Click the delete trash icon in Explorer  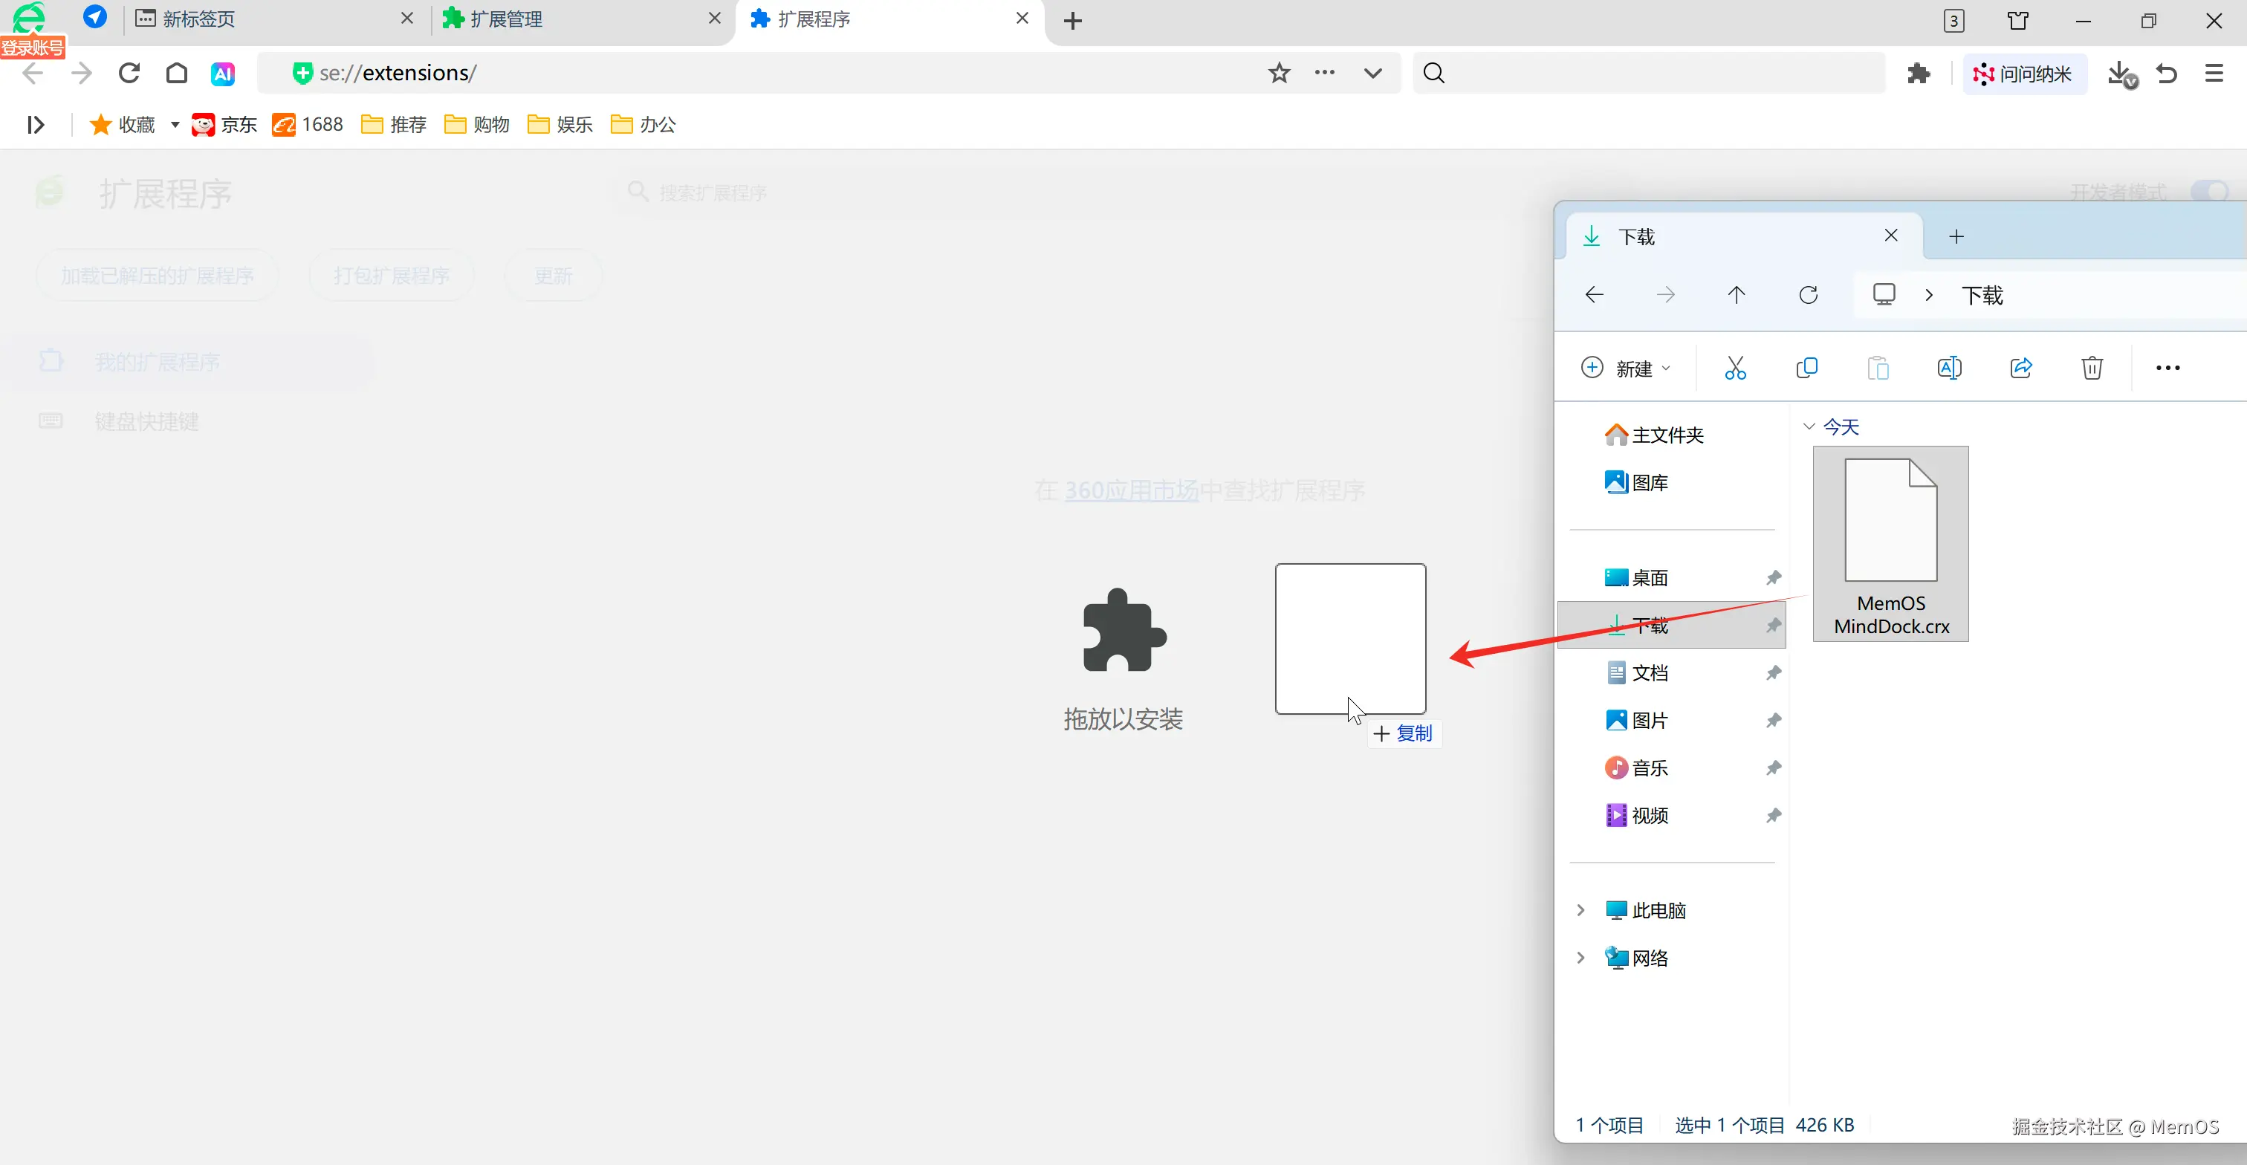point(2092,368)
